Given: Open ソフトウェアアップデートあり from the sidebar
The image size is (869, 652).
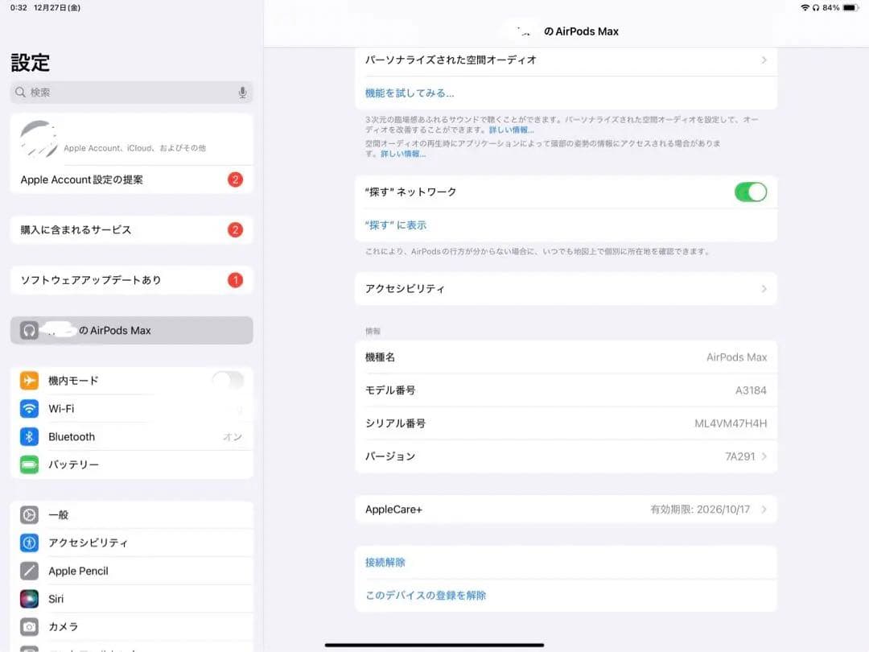Looking at the screenshot, I should point(131,279).
